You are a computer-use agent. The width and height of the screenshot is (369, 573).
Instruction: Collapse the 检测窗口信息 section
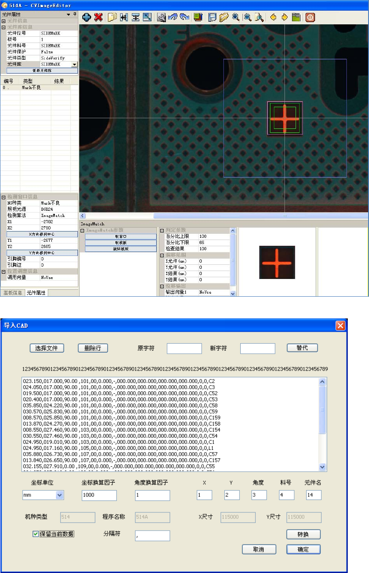(x=4, y=197)
